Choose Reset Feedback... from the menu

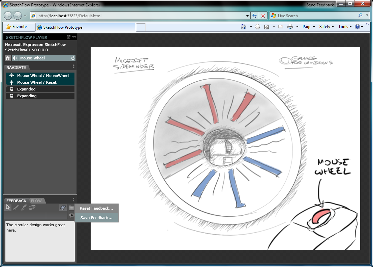[x=96, y=208]
